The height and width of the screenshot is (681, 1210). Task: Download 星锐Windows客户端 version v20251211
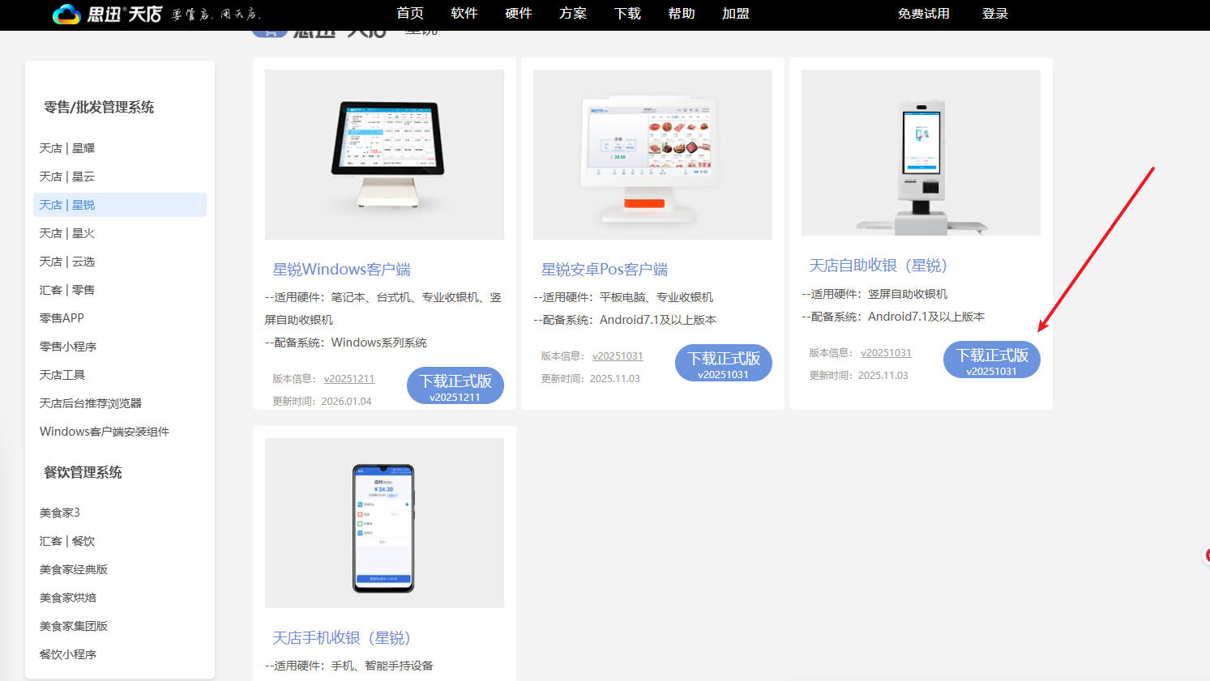(455, 386)
